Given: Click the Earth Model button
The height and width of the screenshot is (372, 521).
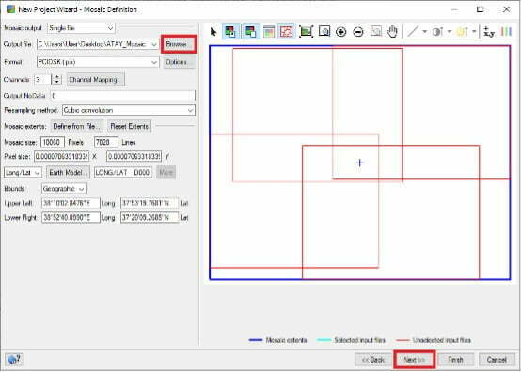Looking at the screenshot, I should [68, 173].
